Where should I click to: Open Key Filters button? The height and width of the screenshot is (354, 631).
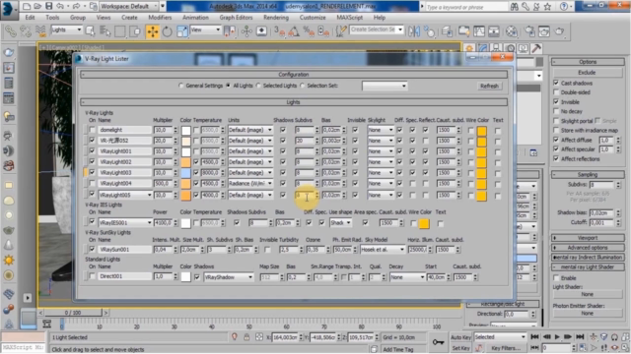pos(506,347)
